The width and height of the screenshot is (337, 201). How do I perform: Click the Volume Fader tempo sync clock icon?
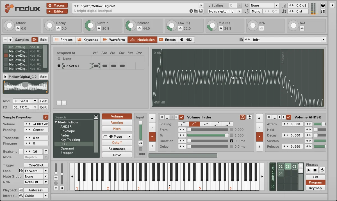pos(243,117)
